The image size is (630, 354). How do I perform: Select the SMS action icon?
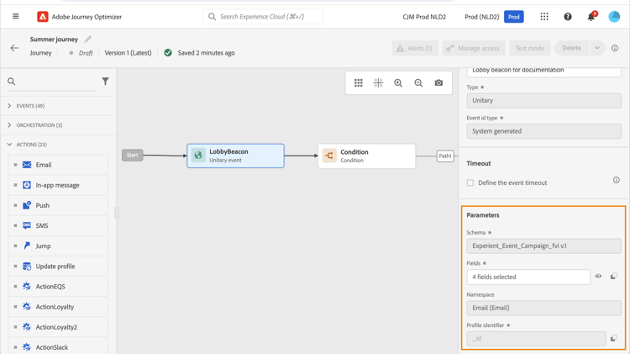[27, 225]
